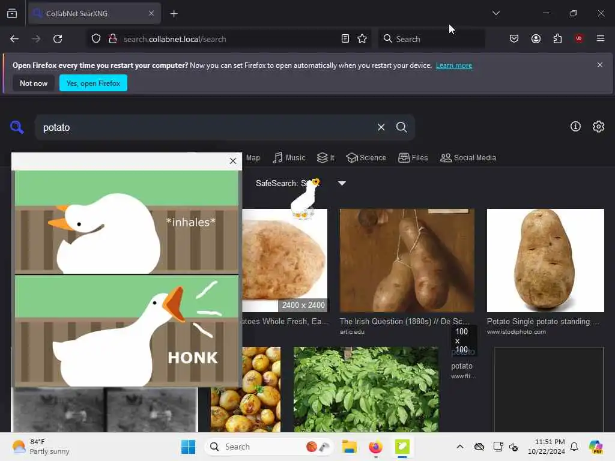Click the potato search query field
The width and height of the screenshot is (615, 461).
coord(204,127)
